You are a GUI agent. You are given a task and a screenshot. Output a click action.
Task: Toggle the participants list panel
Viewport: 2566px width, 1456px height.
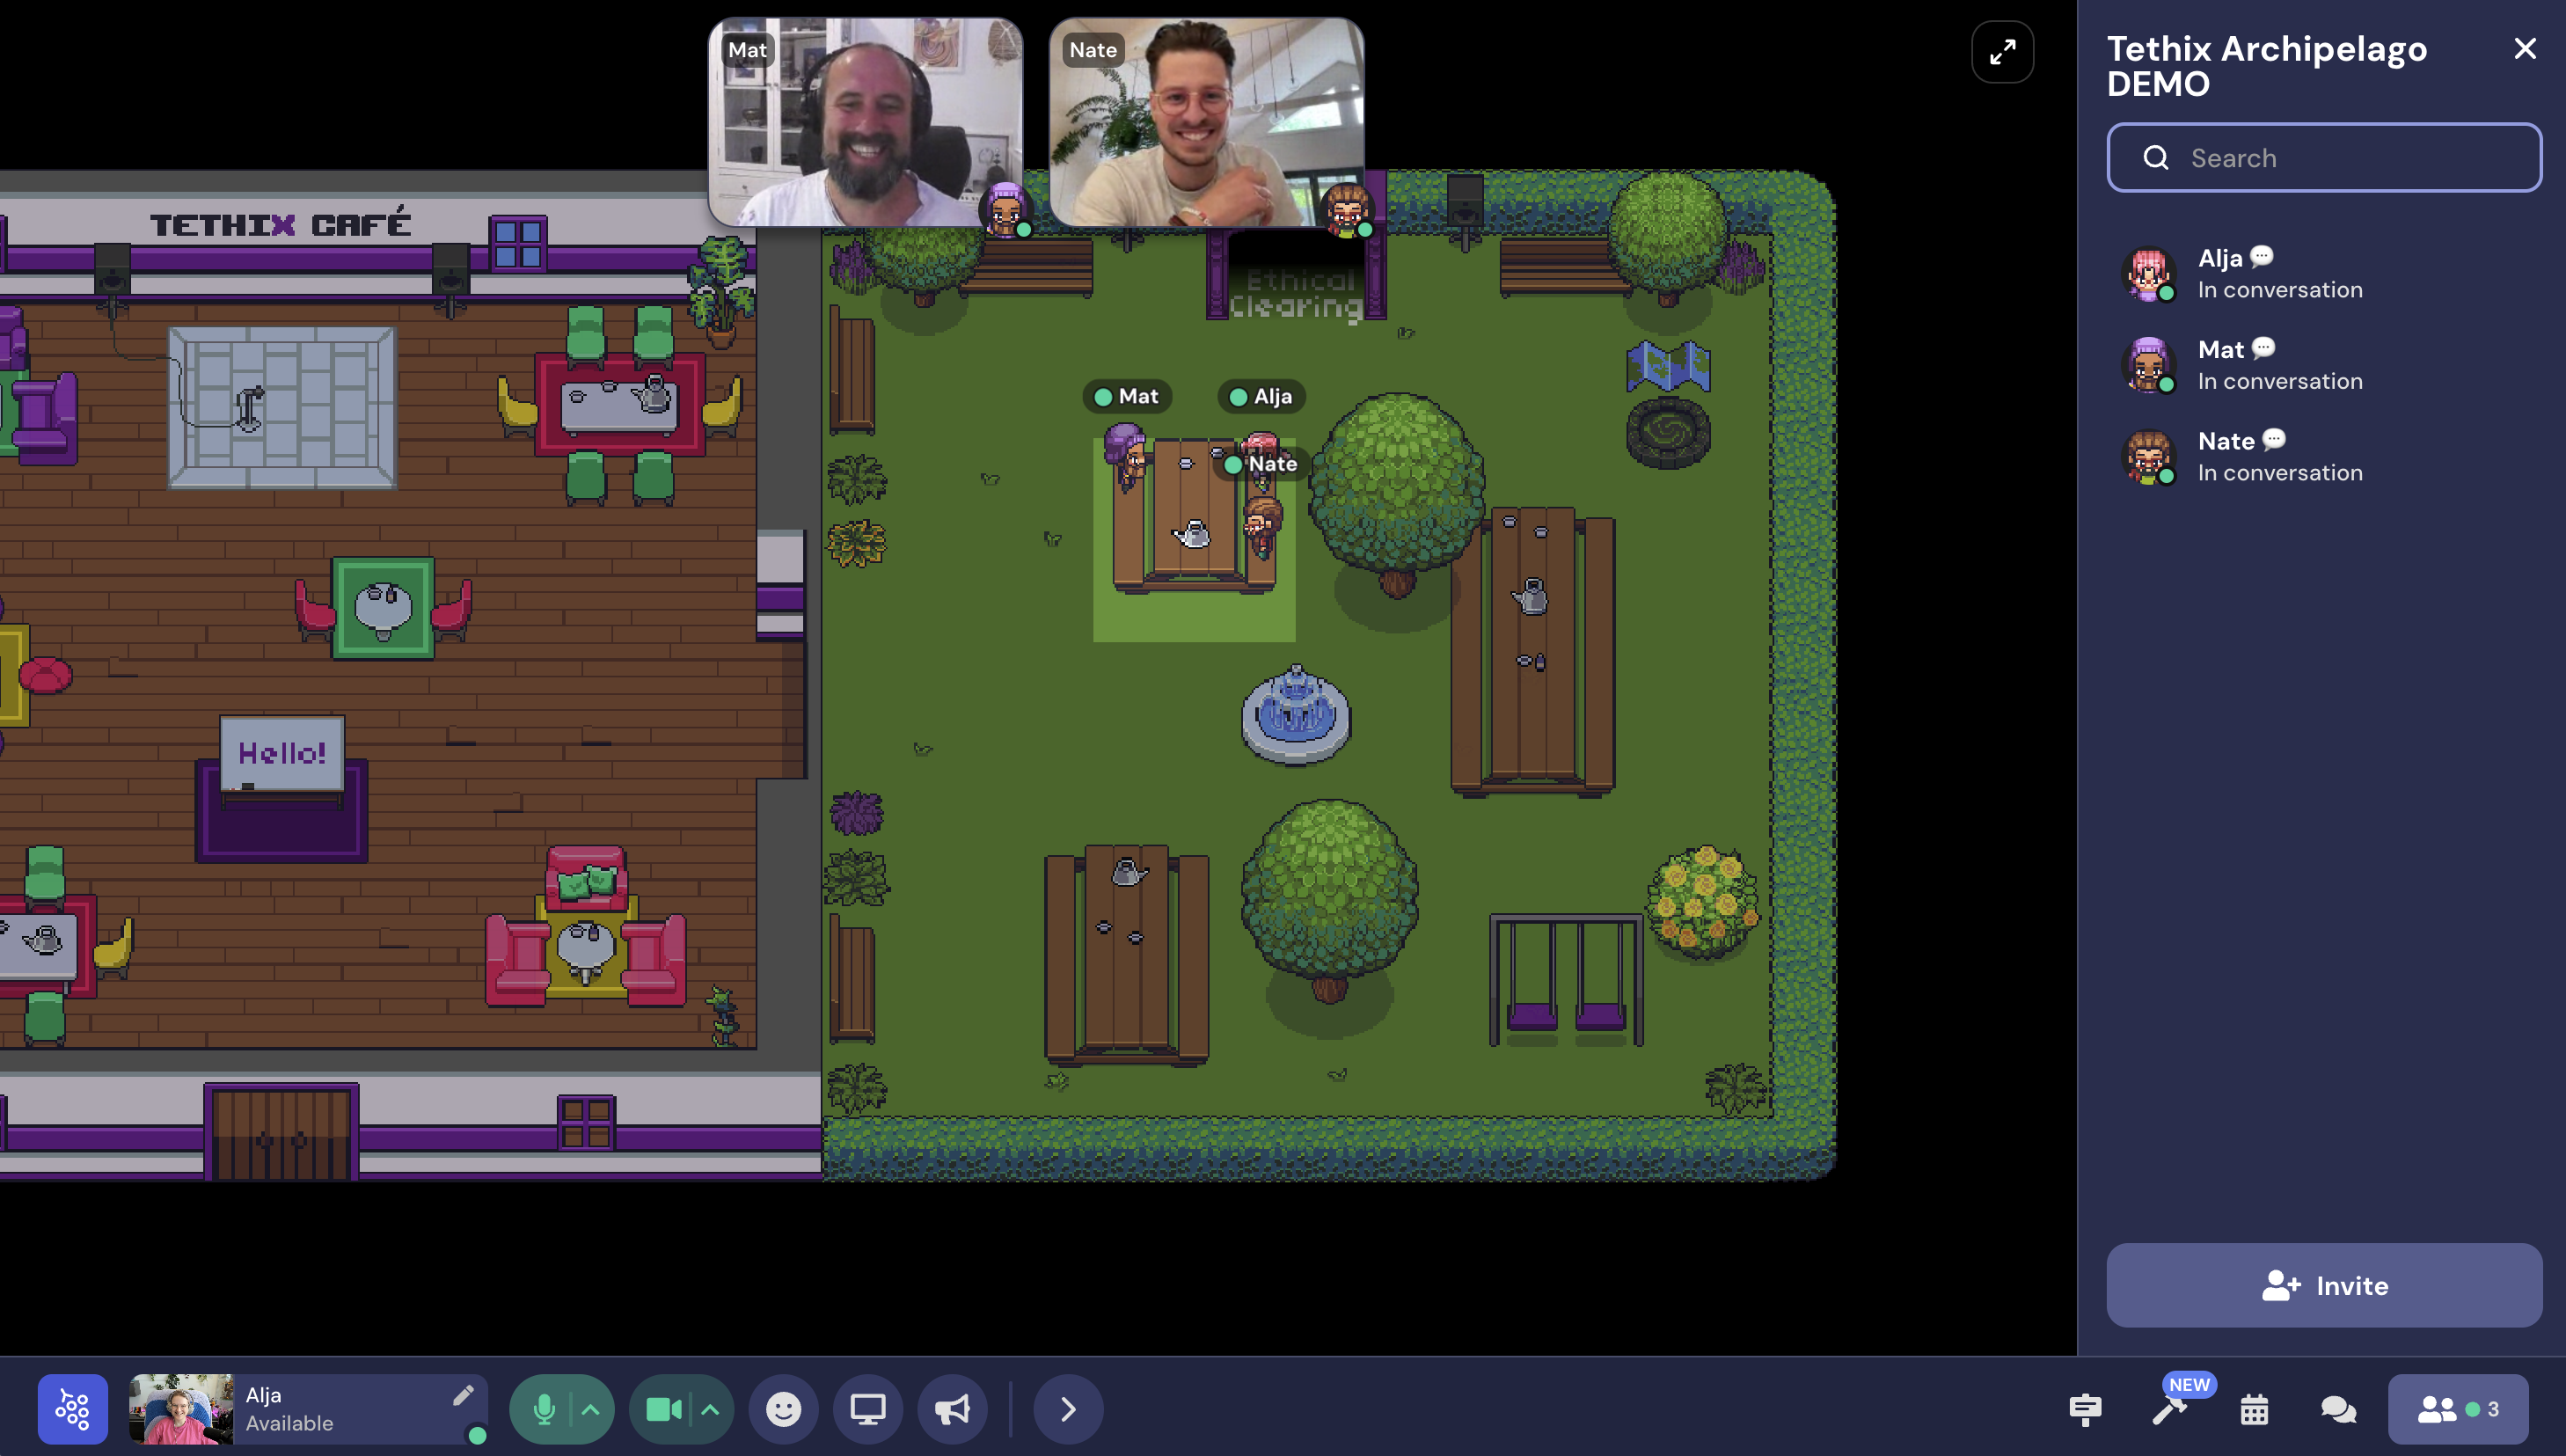tap(2457, 1409)
